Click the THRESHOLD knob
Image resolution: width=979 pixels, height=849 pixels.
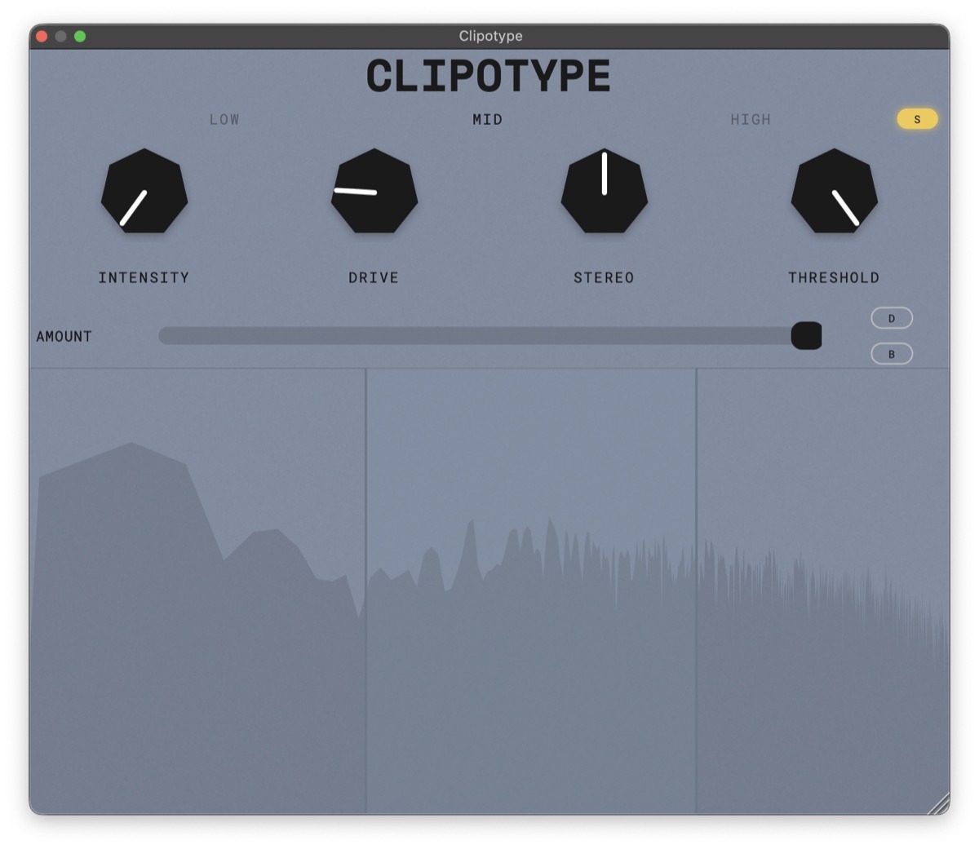(835, 192)
